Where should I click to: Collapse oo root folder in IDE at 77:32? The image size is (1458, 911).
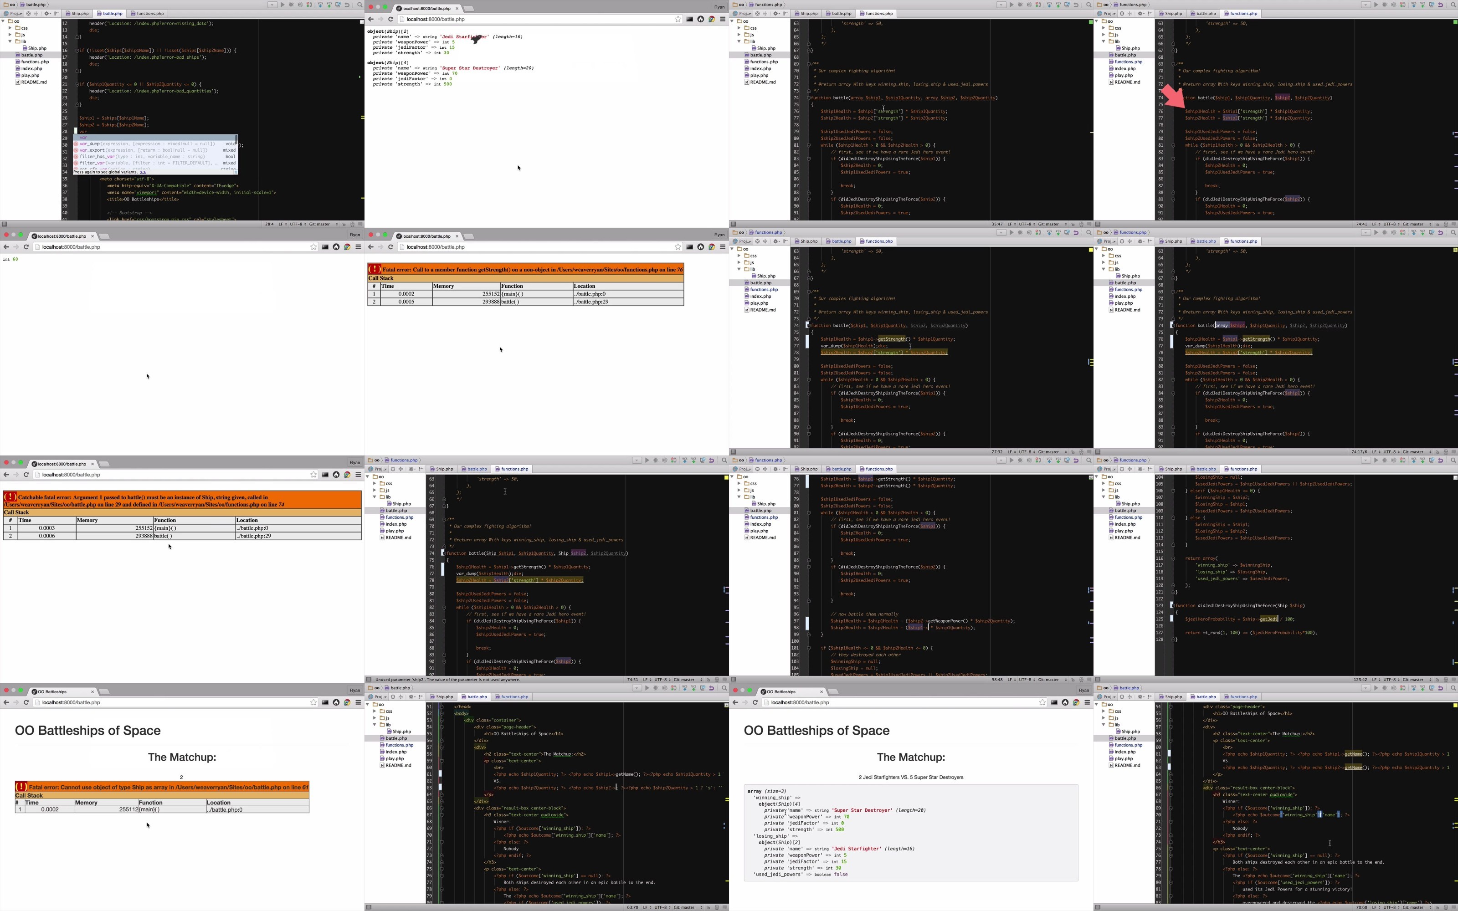(733, 249)
